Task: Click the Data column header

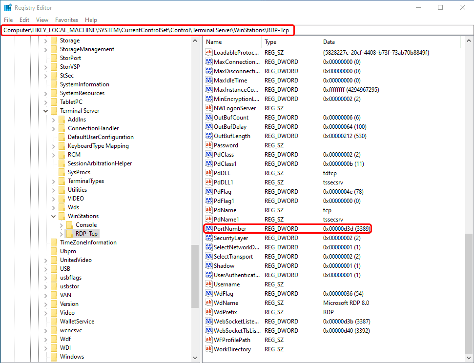Action: coord(329,41)
